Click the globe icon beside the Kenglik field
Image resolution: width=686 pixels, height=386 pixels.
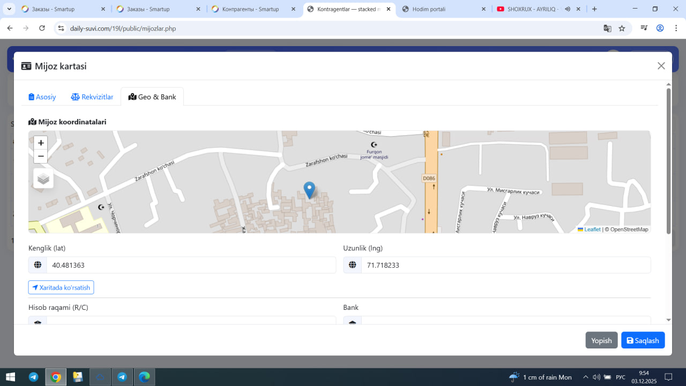click(x=38, y=265)
